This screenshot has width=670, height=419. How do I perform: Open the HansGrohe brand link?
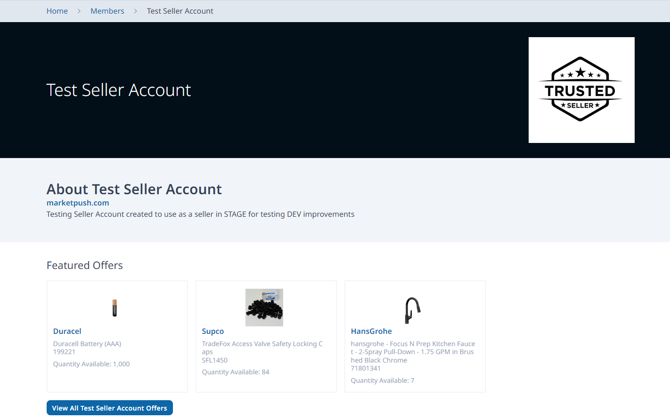pos(371,331)
